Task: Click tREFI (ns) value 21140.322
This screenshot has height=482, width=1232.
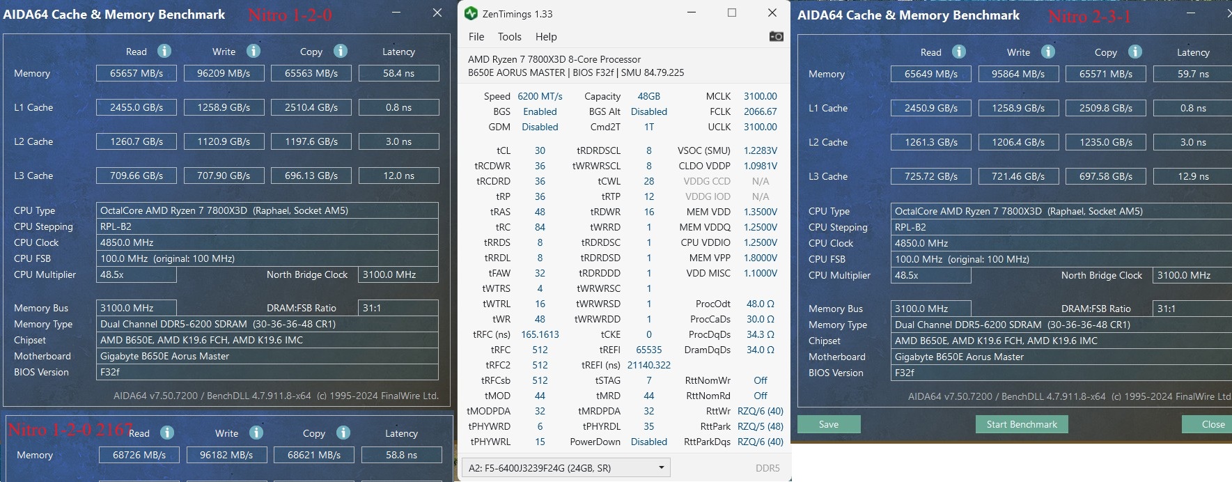Action: pyautogui.click(x=649, y=365)
